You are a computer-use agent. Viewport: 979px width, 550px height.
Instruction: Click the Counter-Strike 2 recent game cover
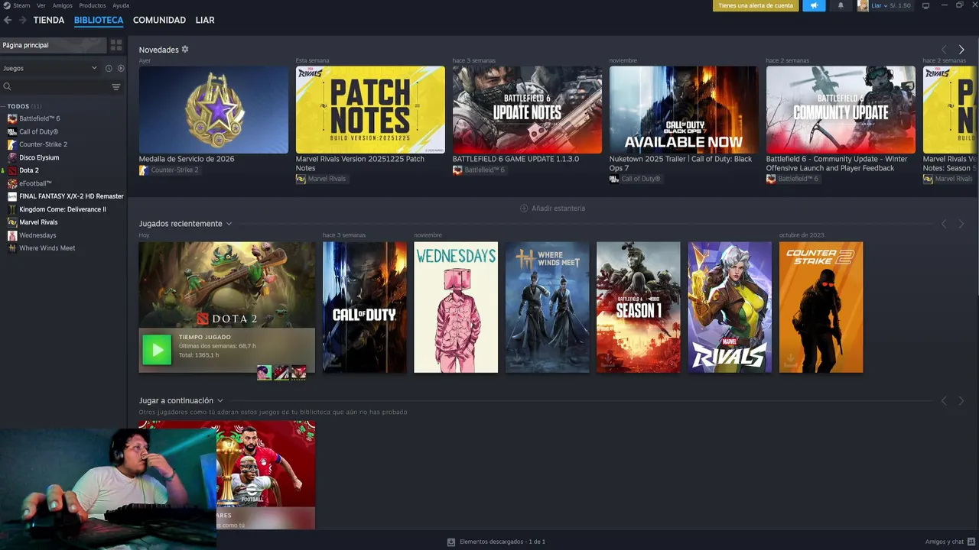(821, 307)
